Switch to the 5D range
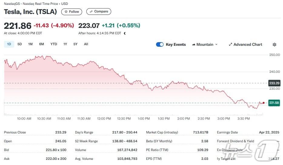The image size is (283, 165). click(20, 44)
